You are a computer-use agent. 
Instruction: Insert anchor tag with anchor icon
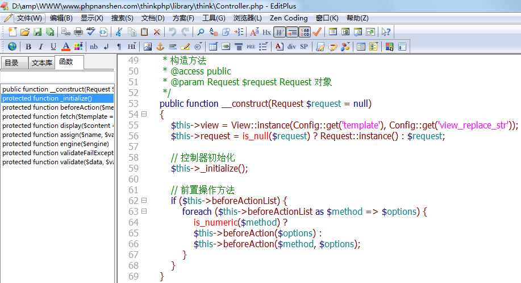pyautogui.click(x=160, y=47)
